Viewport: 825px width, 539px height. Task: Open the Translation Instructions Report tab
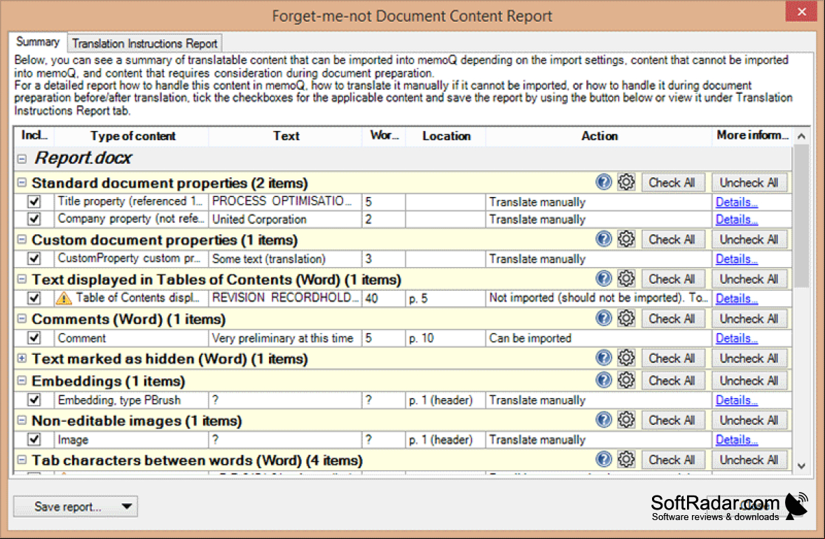145,43
